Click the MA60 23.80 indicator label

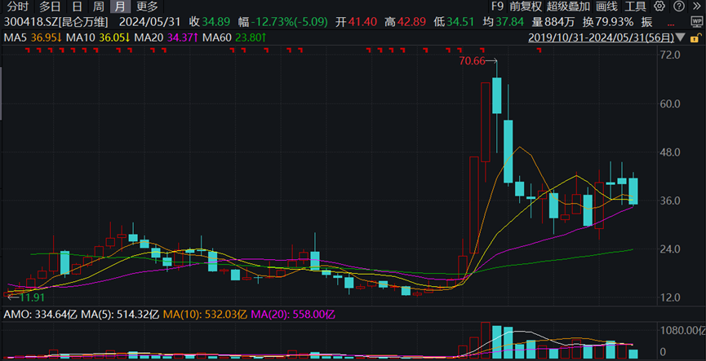point(234,38)
